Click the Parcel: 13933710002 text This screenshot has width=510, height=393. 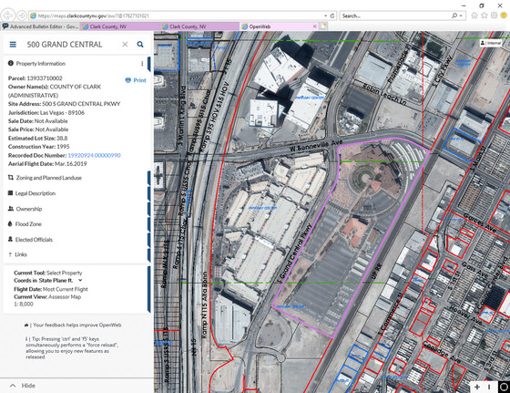pos(36,78)
